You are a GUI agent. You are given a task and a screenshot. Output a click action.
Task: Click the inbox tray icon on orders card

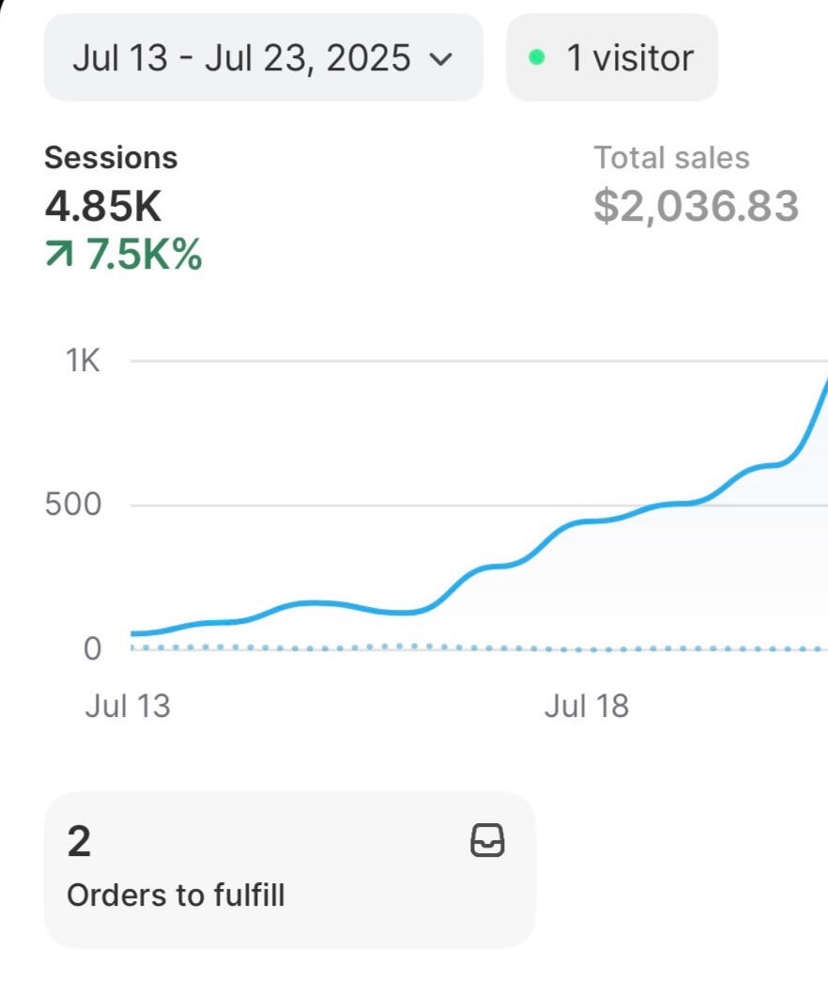(486, 841)
